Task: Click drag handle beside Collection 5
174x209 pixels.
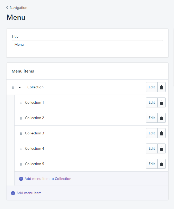Action: tap(21, 164)
